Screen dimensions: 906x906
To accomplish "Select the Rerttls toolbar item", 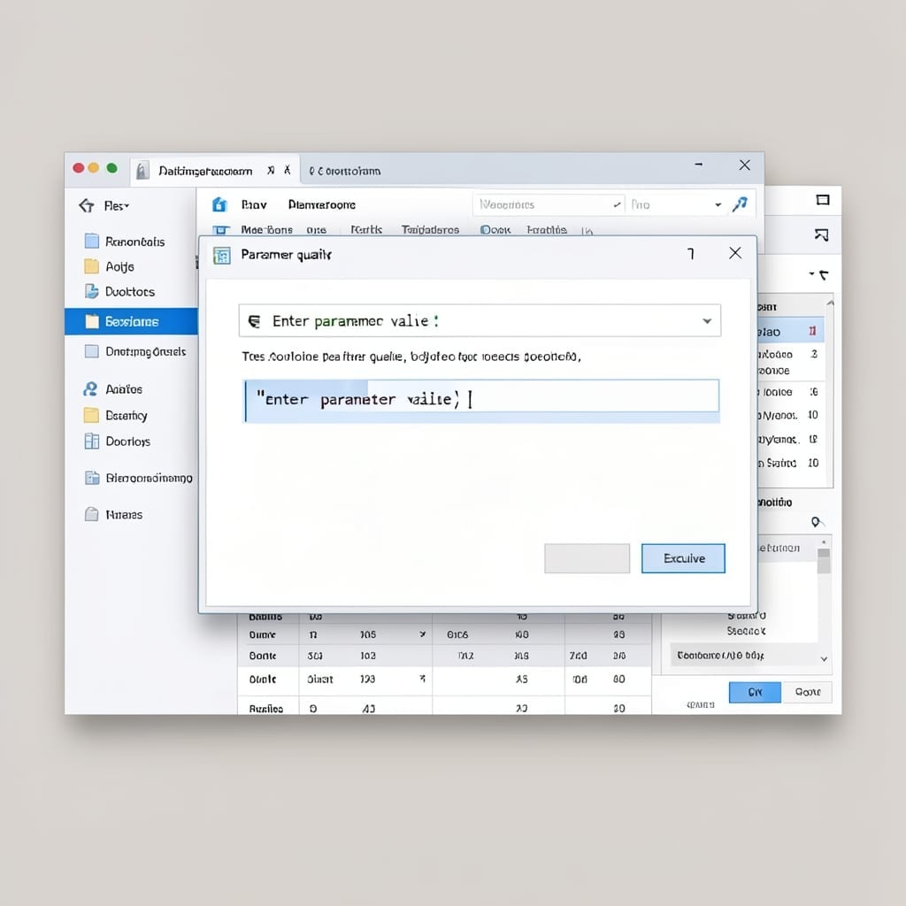I will click(366, 230).
